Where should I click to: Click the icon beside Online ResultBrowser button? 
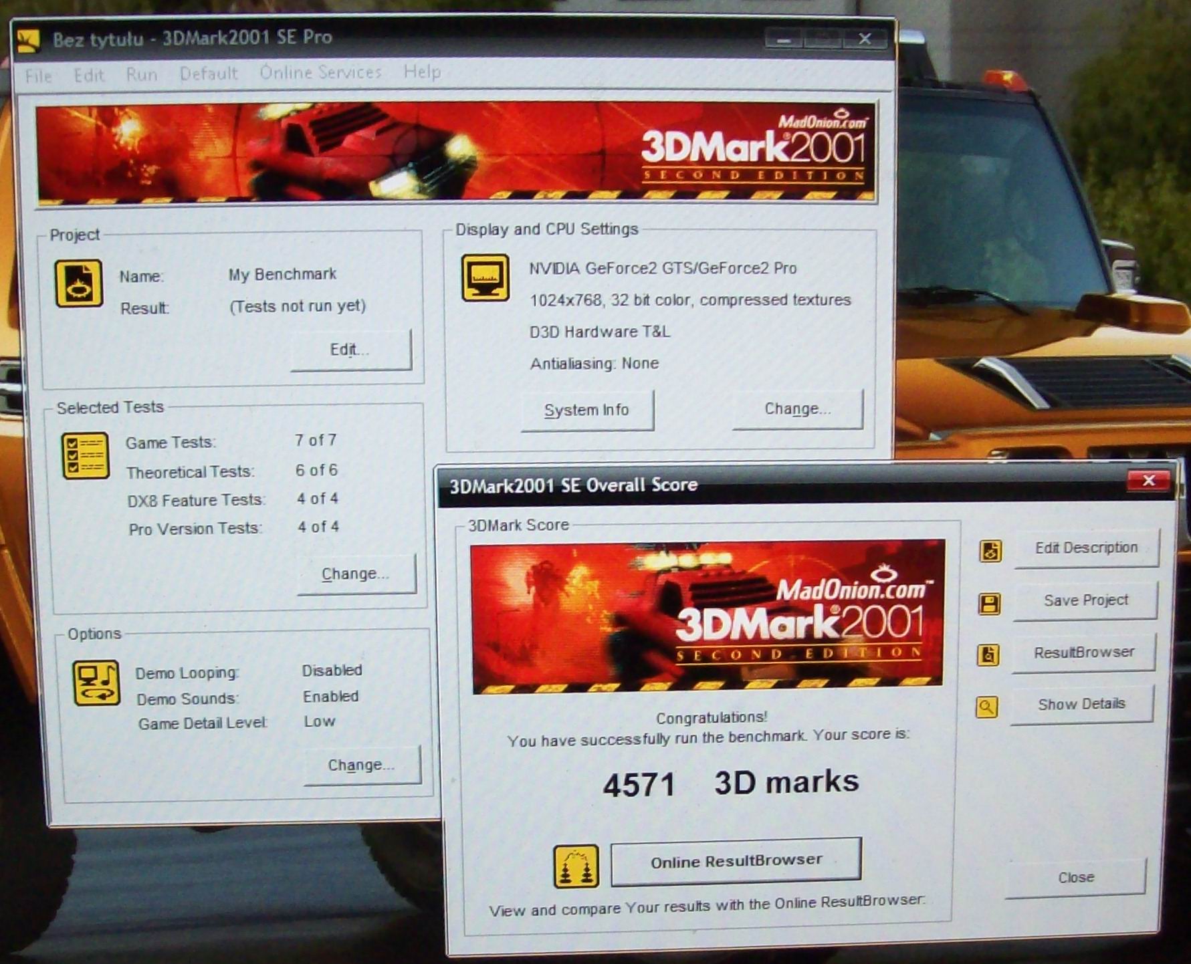(576, 866)
